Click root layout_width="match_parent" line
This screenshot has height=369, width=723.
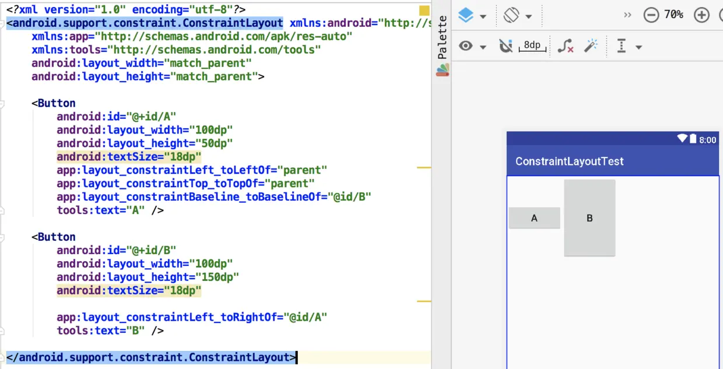[x=142, y=63]
